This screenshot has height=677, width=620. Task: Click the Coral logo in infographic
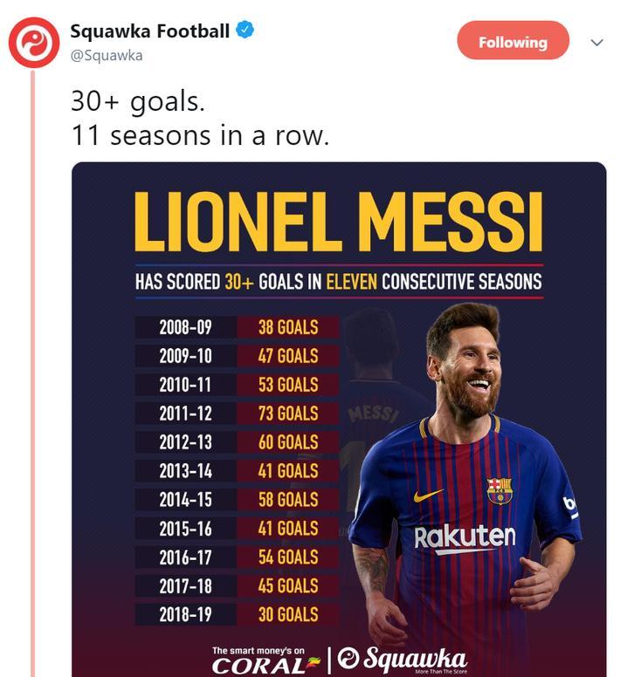click(265, 660)
